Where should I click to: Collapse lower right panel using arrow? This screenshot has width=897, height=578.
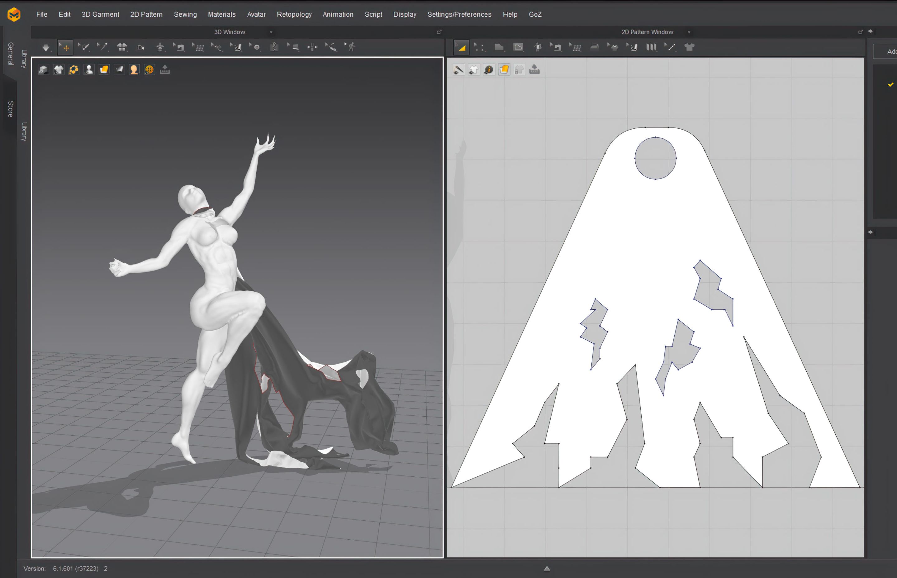point(870,232)
